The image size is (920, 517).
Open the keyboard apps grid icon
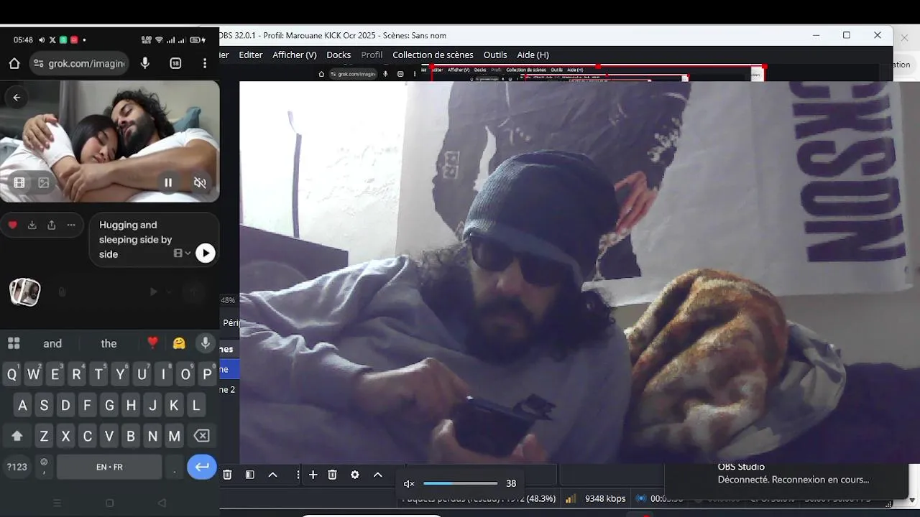(x=14, y=343)
